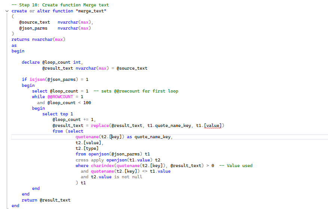This screenshot has width=328, height=209.
Task: Click 'quote_name_key' alias after 'as'
Action: point(153,137)
